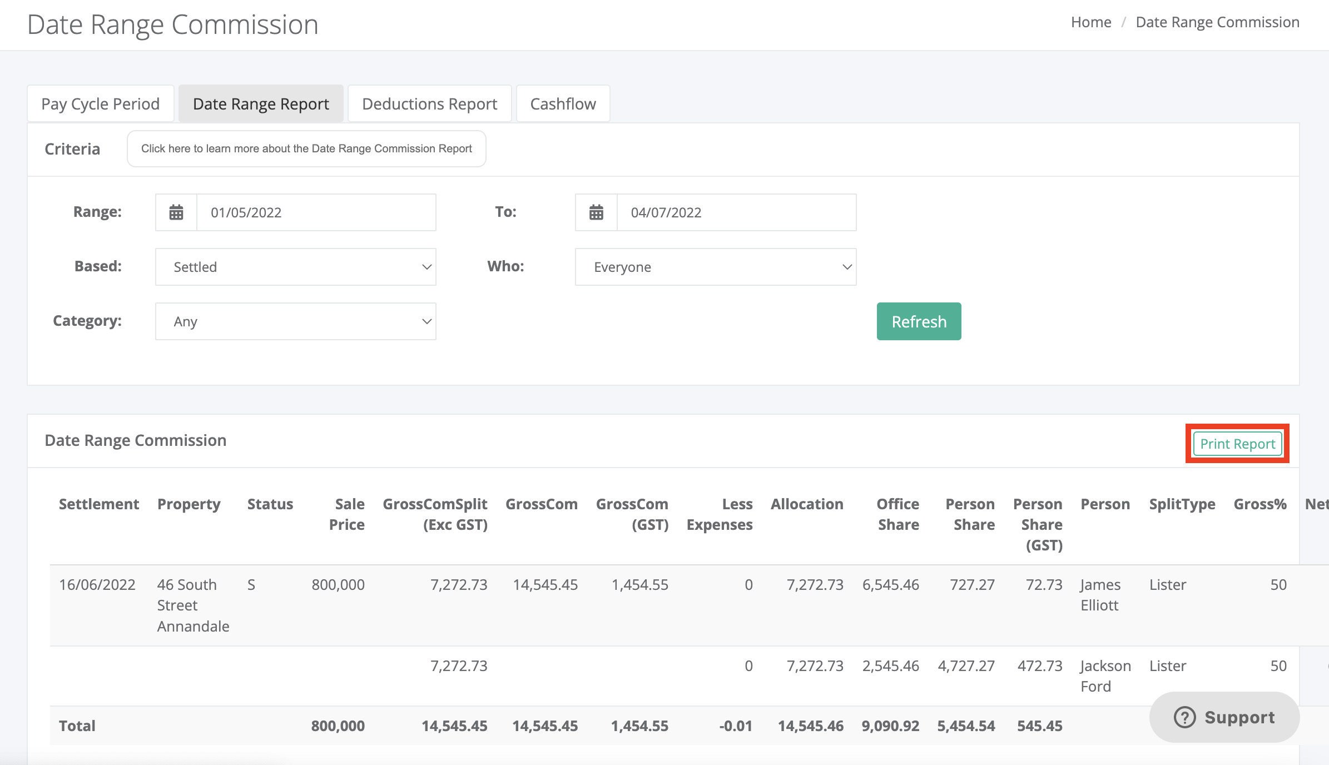Open the To date calendar icon
The height and width of the screenshot is (765, 1329).
(596, 212)
